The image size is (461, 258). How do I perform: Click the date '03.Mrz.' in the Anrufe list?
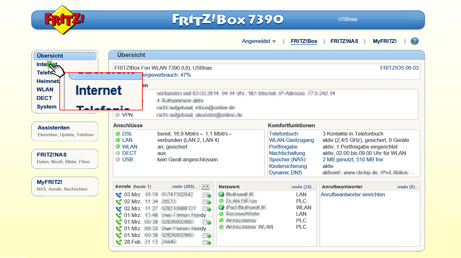[133, 195]
